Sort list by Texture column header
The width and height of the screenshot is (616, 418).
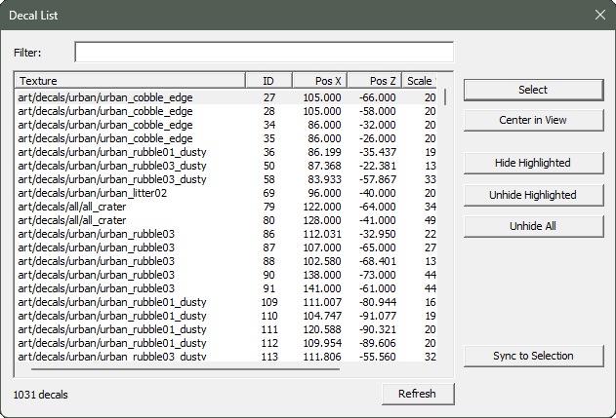click(129, 81)
